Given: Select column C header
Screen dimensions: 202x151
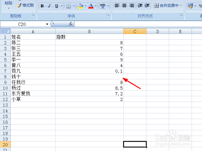Looking at the screenshot, I should click(135, 31).
